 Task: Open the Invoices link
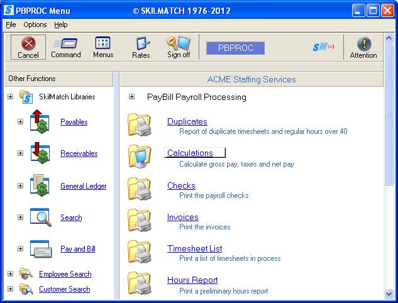pos(183,218)
